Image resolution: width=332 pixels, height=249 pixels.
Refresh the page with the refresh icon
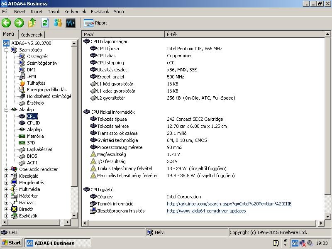pos(45,23)
